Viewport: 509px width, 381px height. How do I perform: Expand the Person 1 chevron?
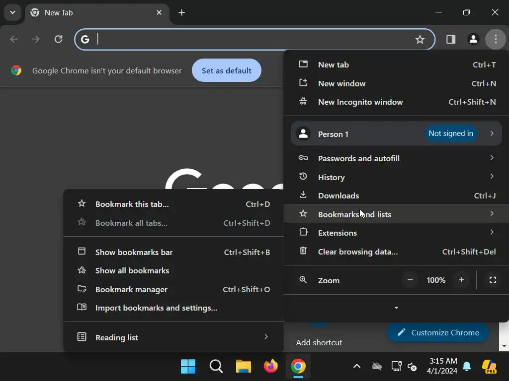pos(492,133)
